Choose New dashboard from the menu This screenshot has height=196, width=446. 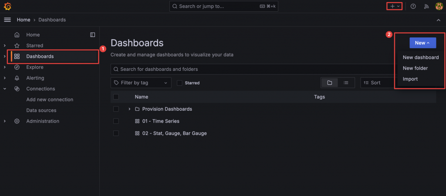420,57
